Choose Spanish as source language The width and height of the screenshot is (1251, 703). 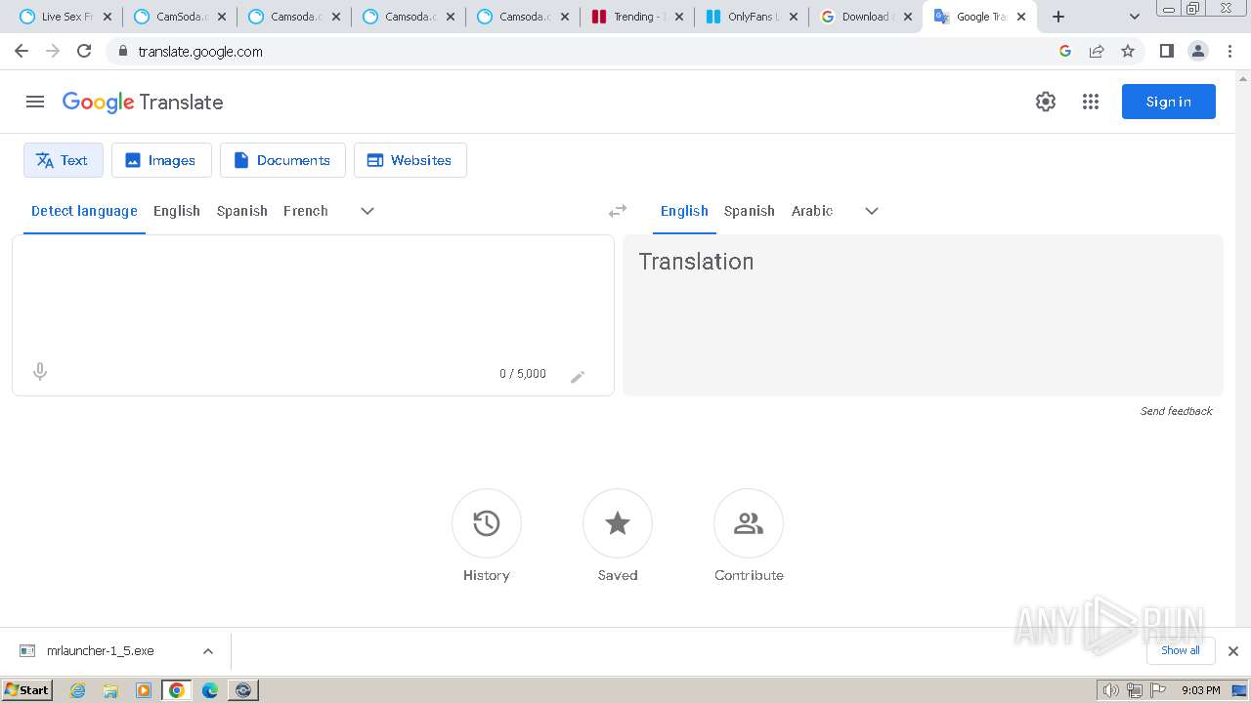coord(242,211)
